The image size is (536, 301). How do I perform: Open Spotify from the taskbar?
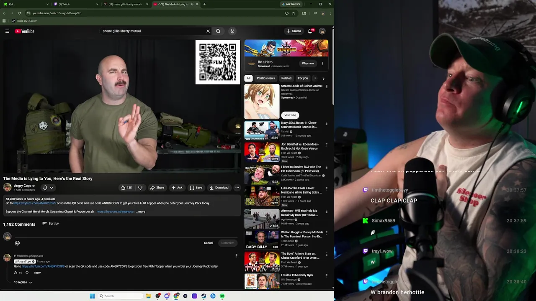pos(222,296)
